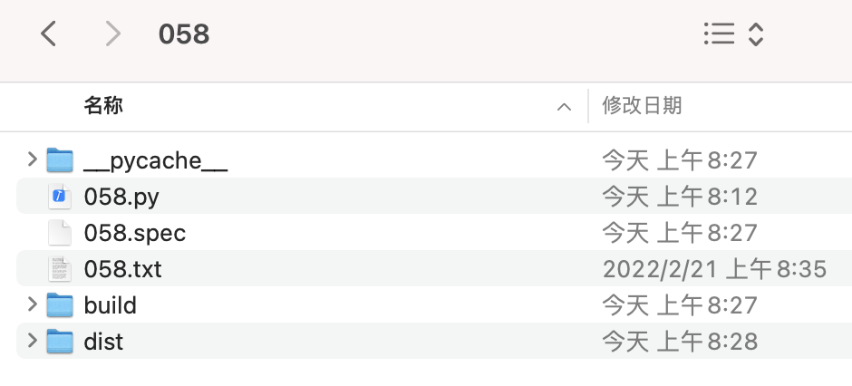Expand the __pycache__ folder disclosure arrow

[x=33, y=160]
